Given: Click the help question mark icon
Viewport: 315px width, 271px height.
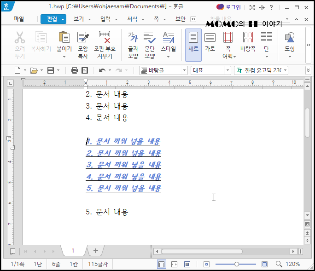Looking at the screenshot, I should 271,7.
